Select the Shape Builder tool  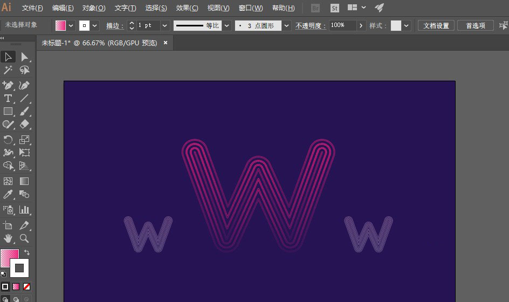[x=8, y=166]
